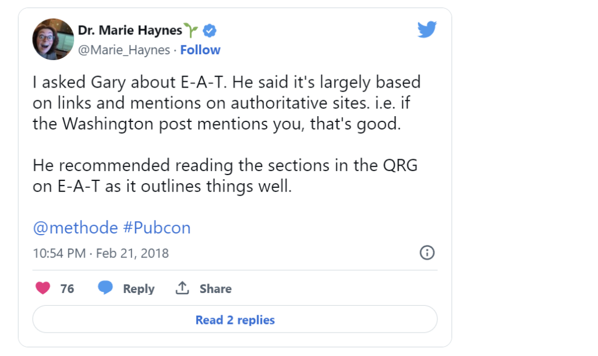Open the @methode mention
This screenshot has width=598, height=356.
click(75, 228)
